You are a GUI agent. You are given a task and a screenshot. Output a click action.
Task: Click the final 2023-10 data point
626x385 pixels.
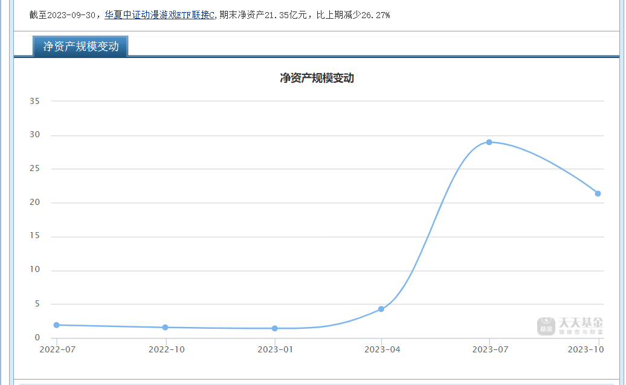598,193
